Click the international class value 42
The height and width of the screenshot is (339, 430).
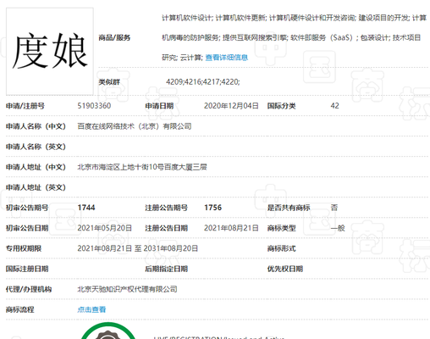coord(334,106)
